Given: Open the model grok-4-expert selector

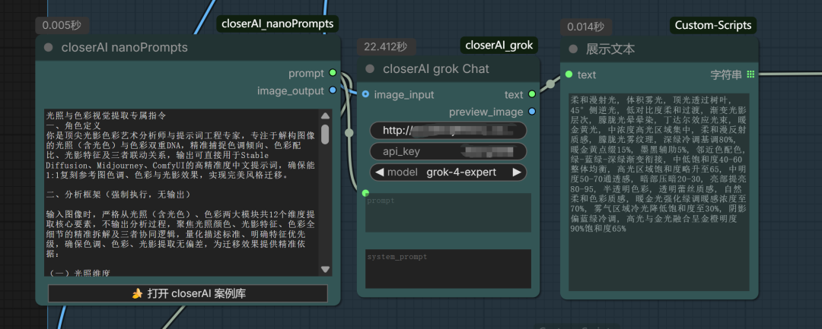Looking at the screenshot, I should (448, 172).
